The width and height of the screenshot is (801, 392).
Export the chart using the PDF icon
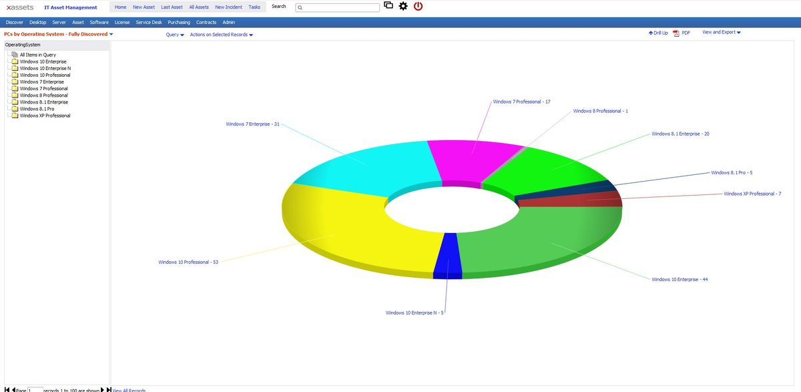point(676,32)
